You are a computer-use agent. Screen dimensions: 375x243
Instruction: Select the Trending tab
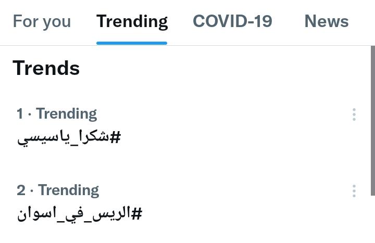(x=132, y=21)
